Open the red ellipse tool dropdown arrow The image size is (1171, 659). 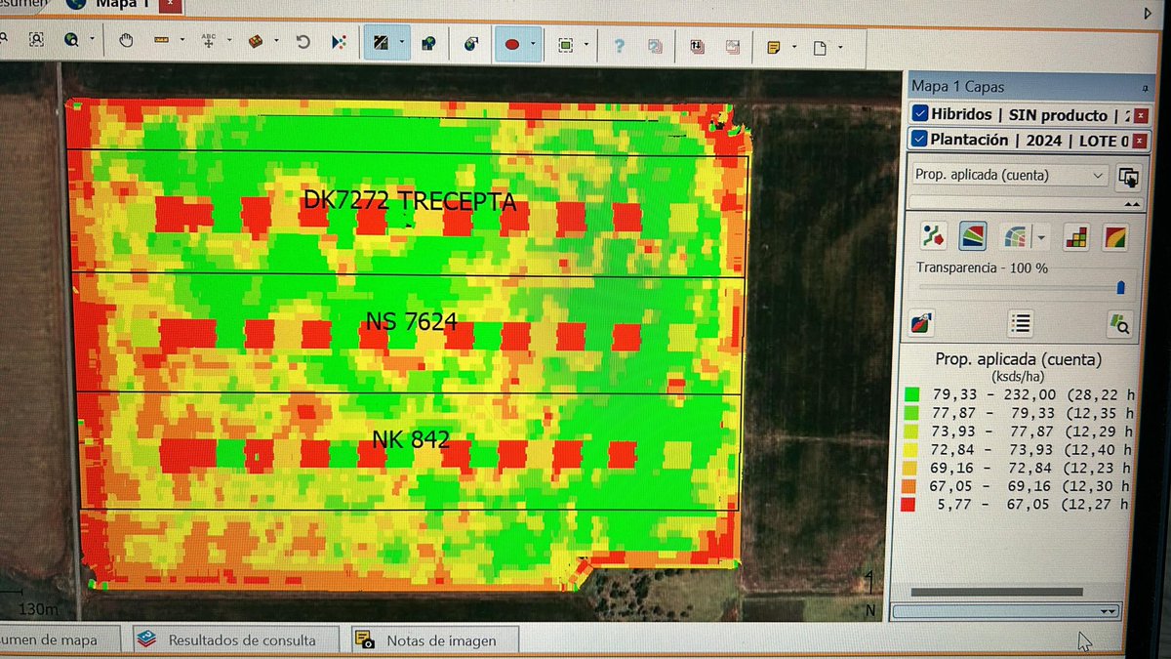click(x=533, y=45)
